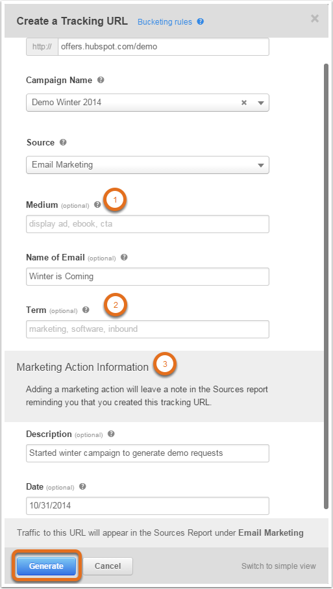Close the Create a Tracking URL dialog

(x=315, y=18)
